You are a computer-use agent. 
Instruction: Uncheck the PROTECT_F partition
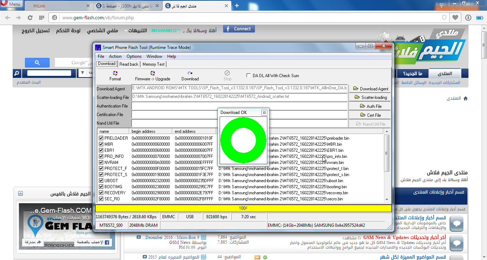(x=101, y=169)
